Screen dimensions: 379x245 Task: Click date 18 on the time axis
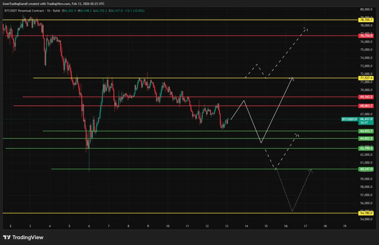click(325, 226)
